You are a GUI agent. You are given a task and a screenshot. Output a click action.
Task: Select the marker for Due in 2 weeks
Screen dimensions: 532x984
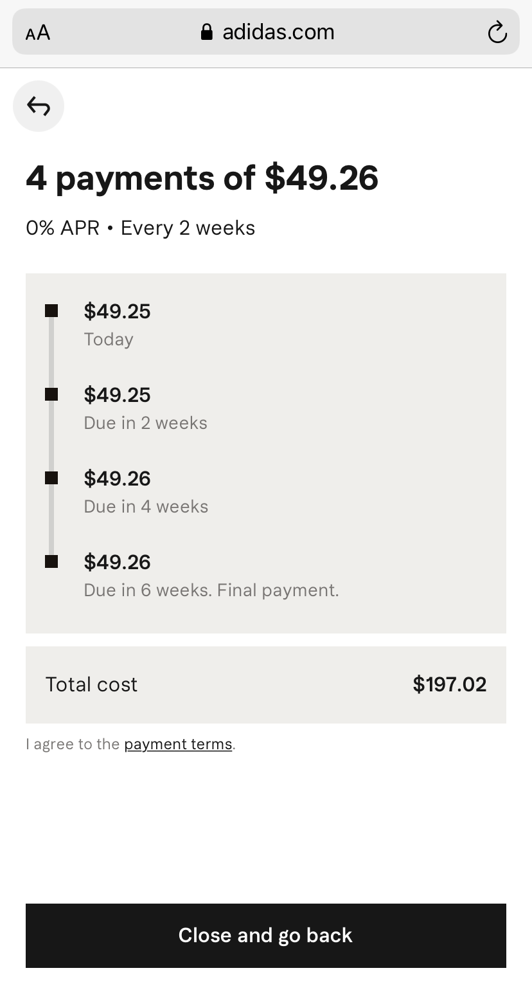51,395
